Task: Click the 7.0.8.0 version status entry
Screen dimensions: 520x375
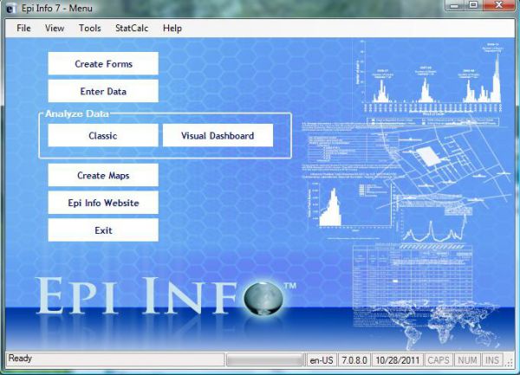Action: coord(354,360)
